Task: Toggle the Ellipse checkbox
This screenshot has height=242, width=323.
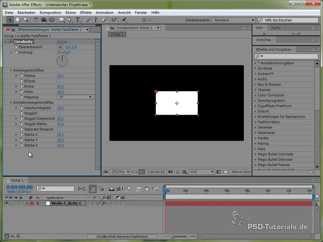Action: (59, 81)
